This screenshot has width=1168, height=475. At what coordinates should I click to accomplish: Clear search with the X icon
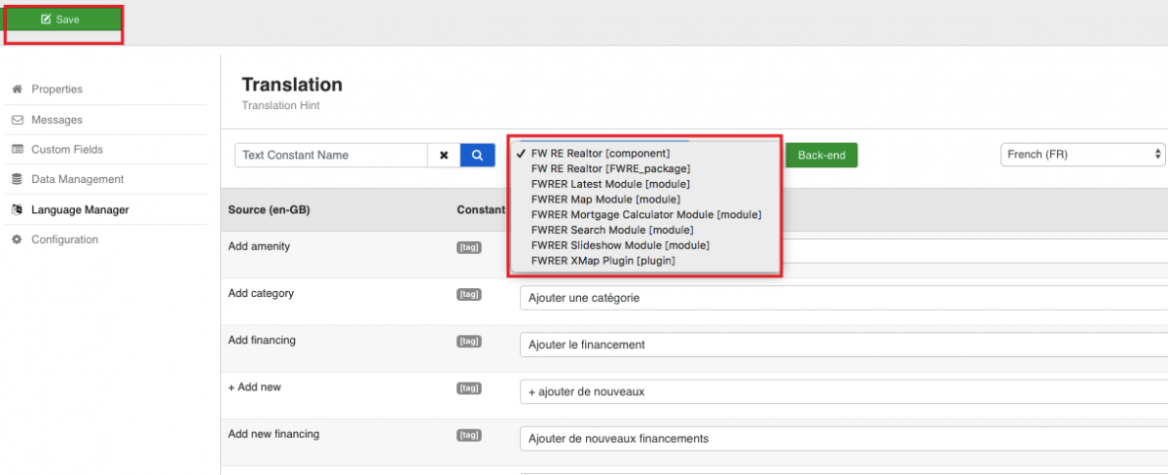click(x=444, y=155)
